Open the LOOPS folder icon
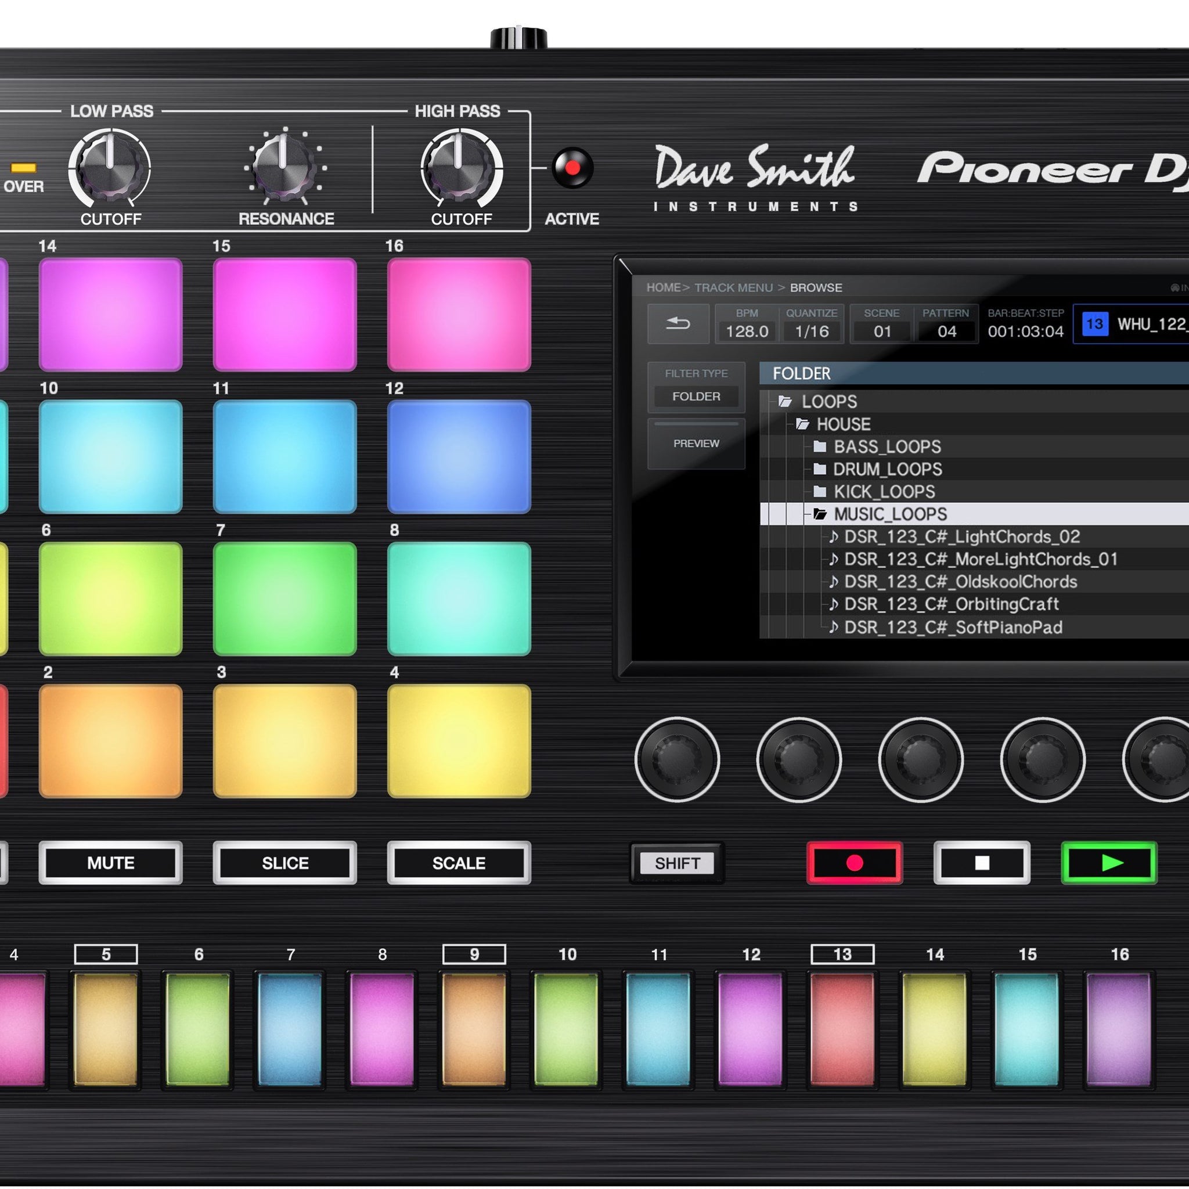This screenshot has height=1189, width=1189. pyautogui.click(x=785, y=401)
